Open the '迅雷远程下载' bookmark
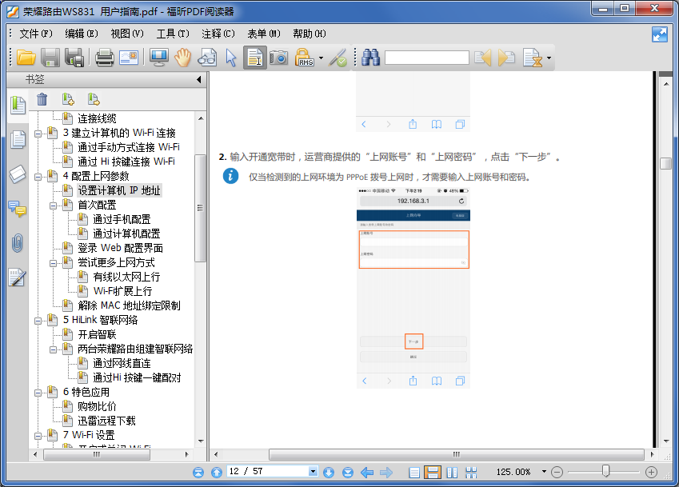The width and height of the screenshot is (679, 487). [106, 421]
